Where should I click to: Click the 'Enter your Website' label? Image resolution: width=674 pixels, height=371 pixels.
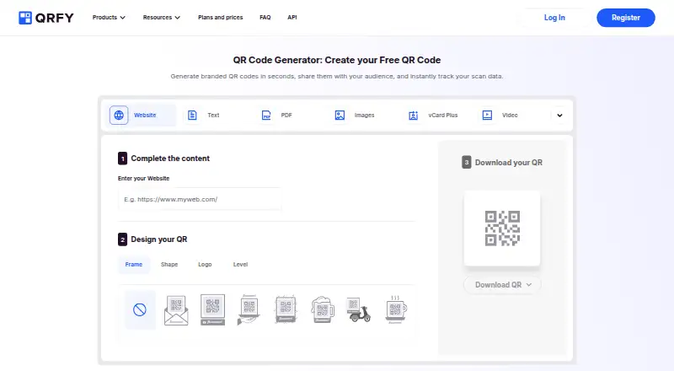tap(143, 178)
